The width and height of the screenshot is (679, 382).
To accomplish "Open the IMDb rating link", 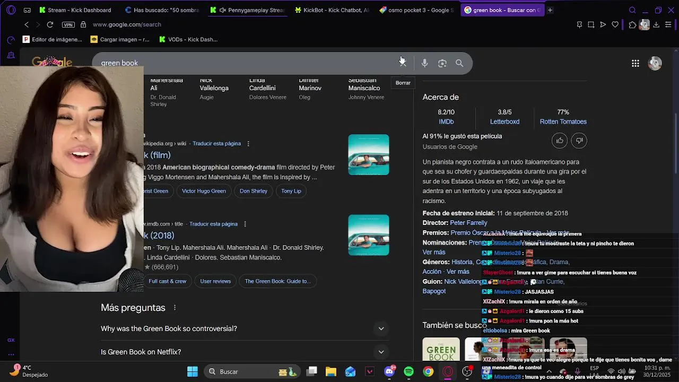I will [x=446, y=122].
